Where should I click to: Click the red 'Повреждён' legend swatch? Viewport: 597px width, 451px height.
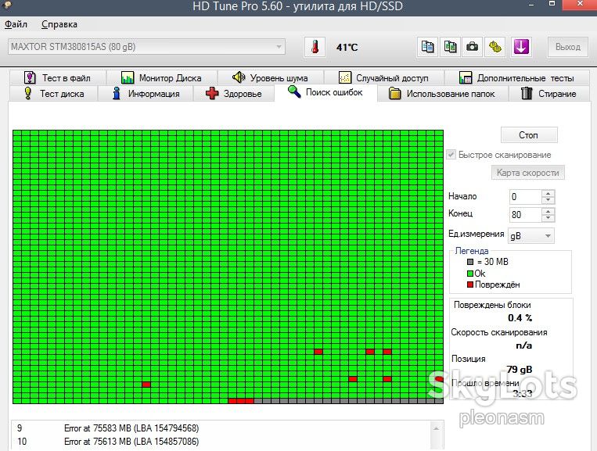tap(470, 285)
